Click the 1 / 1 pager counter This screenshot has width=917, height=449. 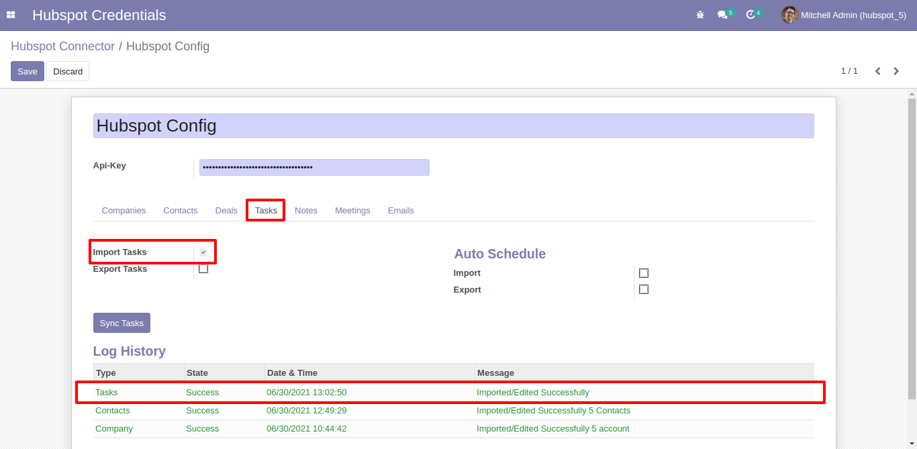click(849, 71)
